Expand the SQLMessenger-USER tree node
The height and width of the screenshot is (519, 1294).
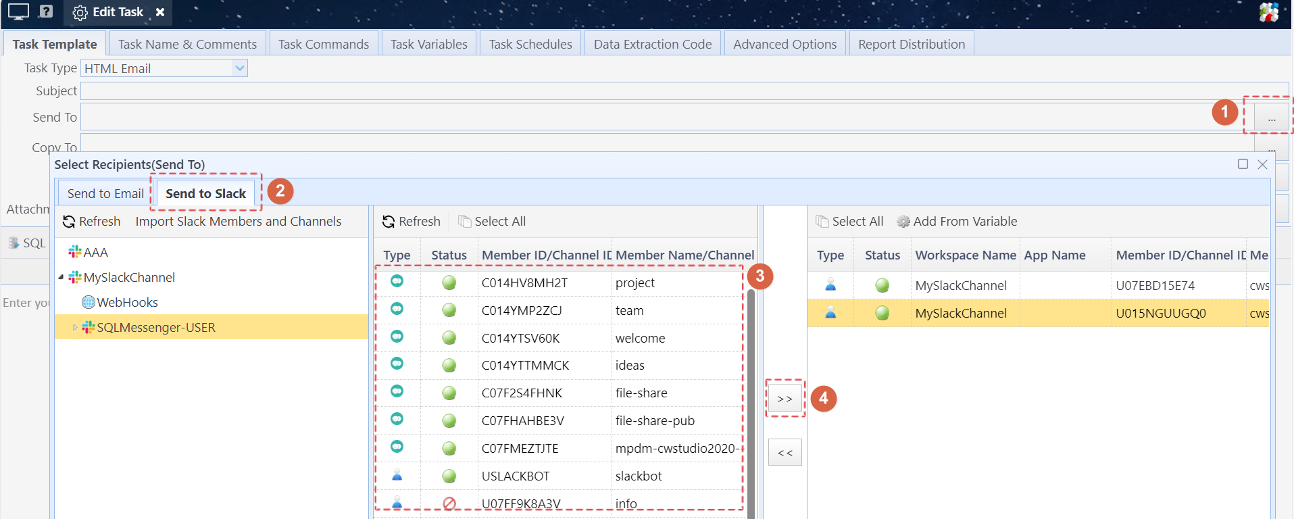pyautogui.click(x=74, y=327)
